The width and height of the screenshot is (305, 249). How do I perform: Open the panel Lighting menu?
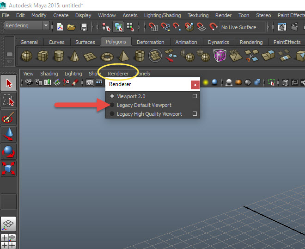(x=73, y=74)
